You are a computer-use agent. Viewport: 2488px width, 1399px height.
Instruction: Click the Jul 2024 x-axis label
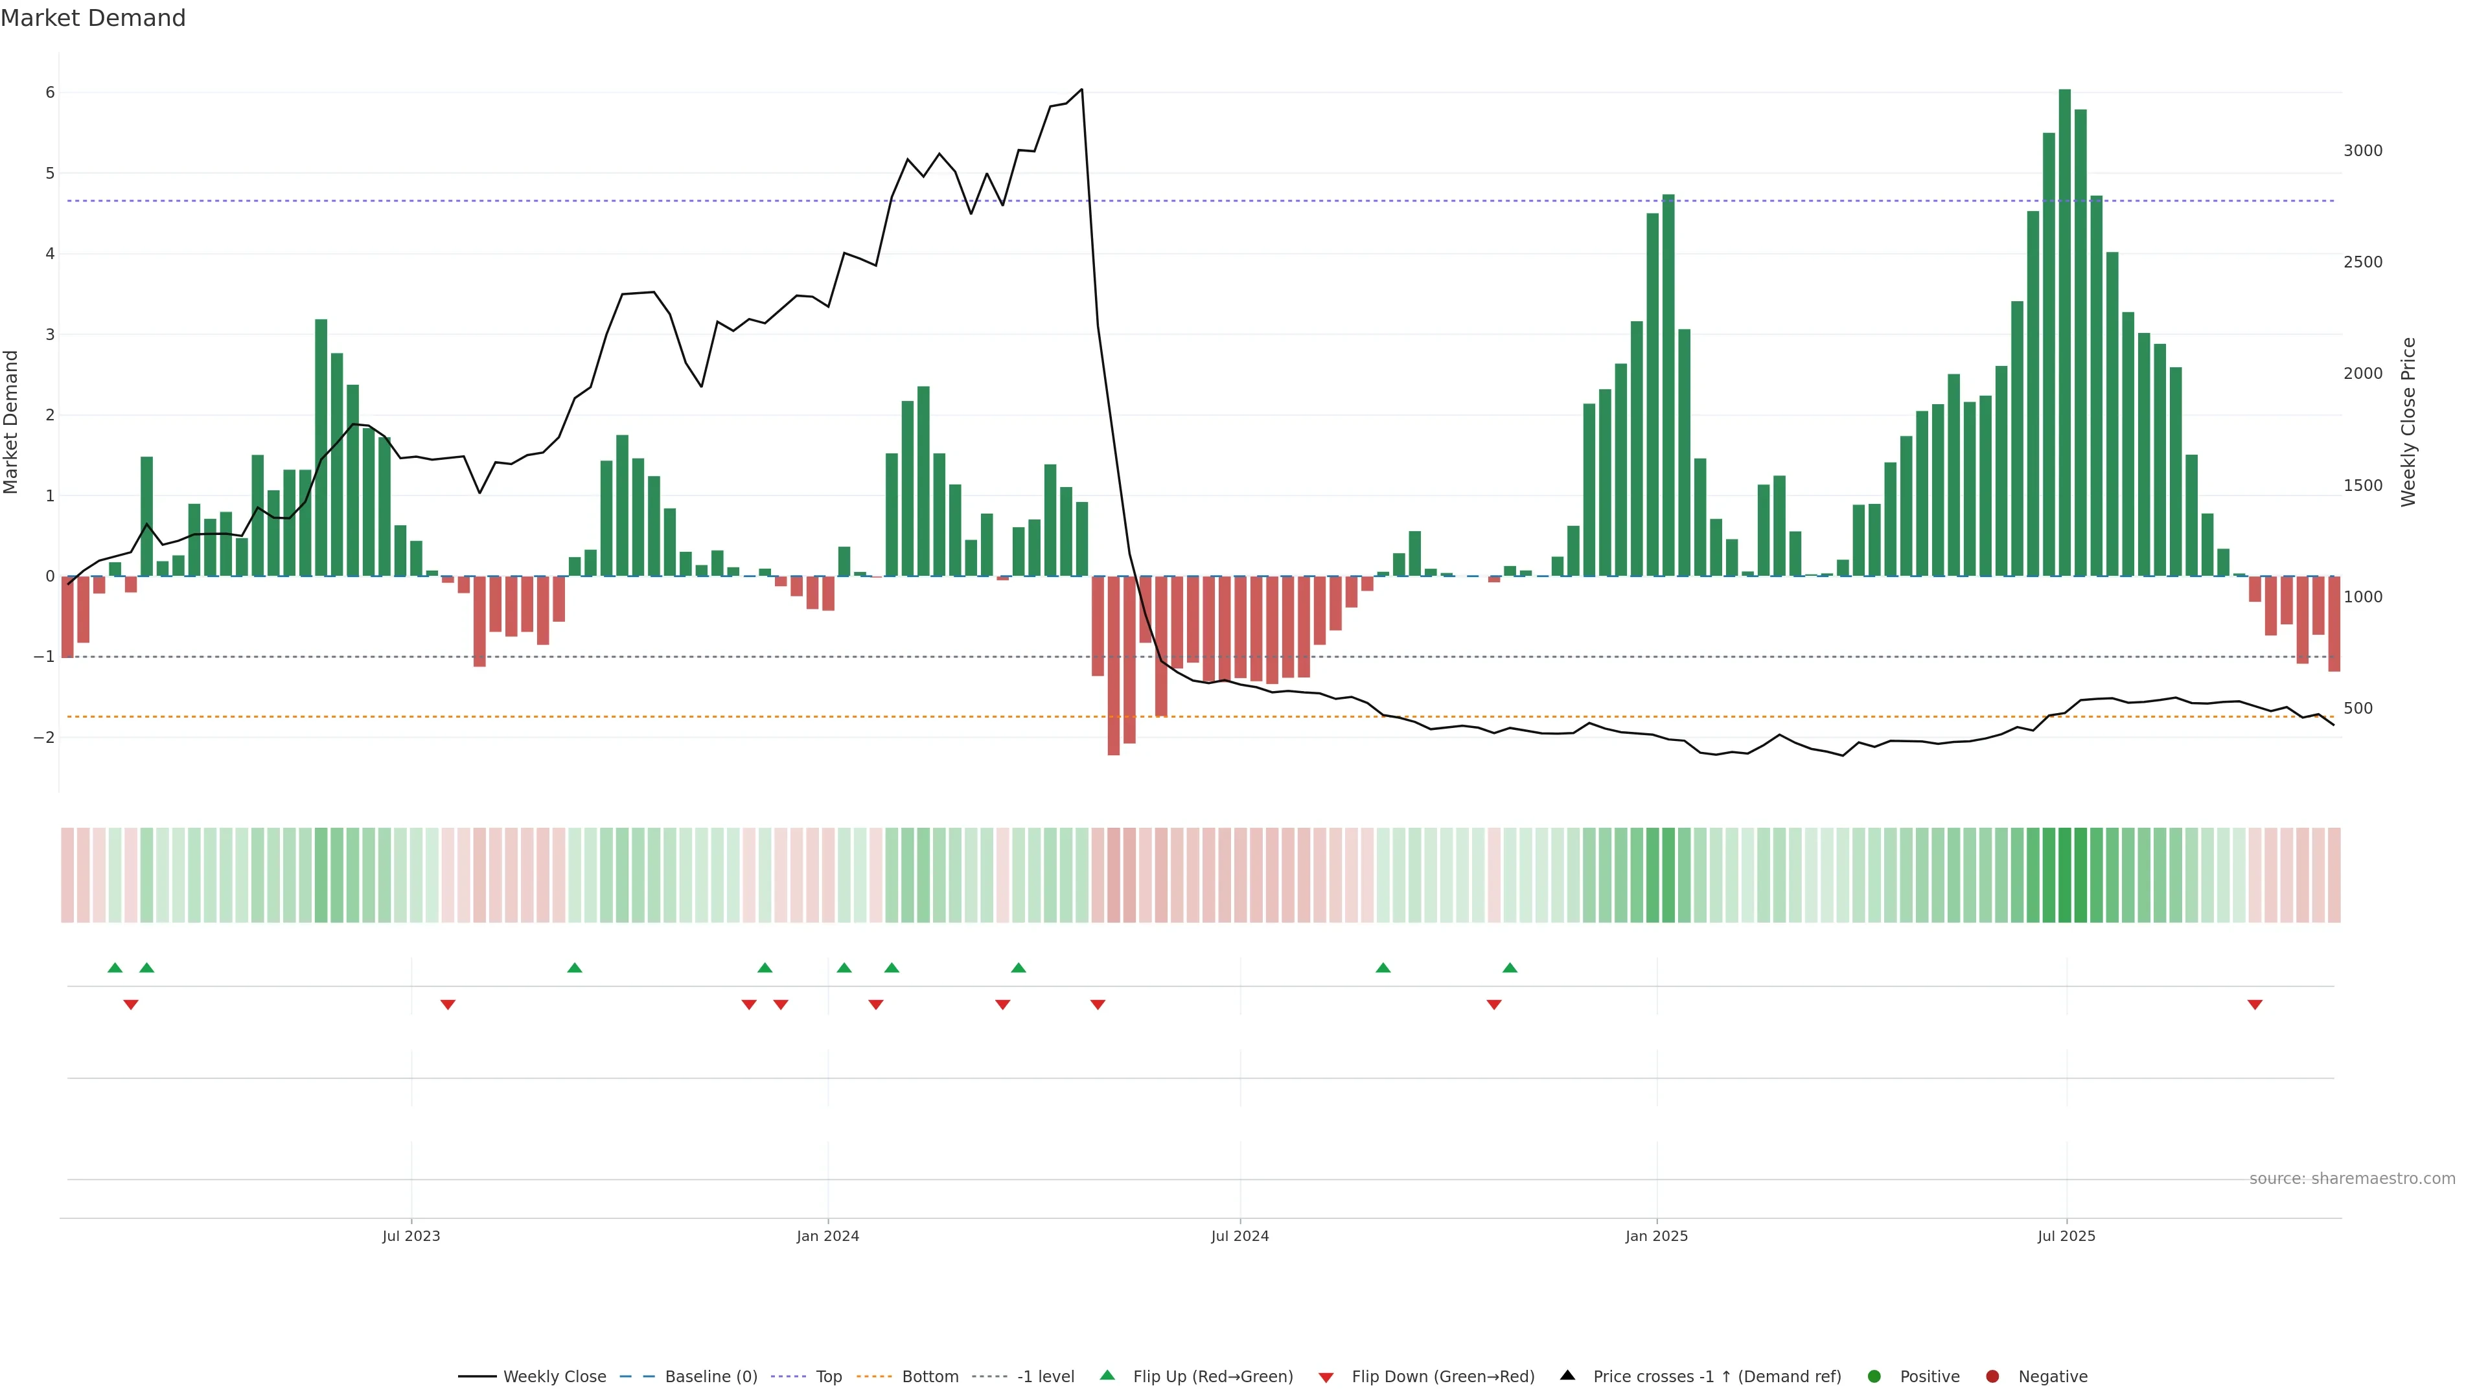[1240, 1236]
